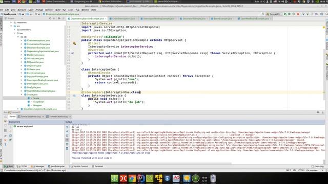Stop the running process using the red square
The image size is (328, 184).
tap(298, 14)
